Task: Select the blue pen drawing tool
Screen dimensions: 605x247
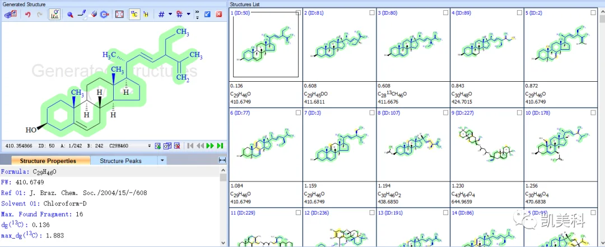Action: pyautogui.click(x=82, y=14)
